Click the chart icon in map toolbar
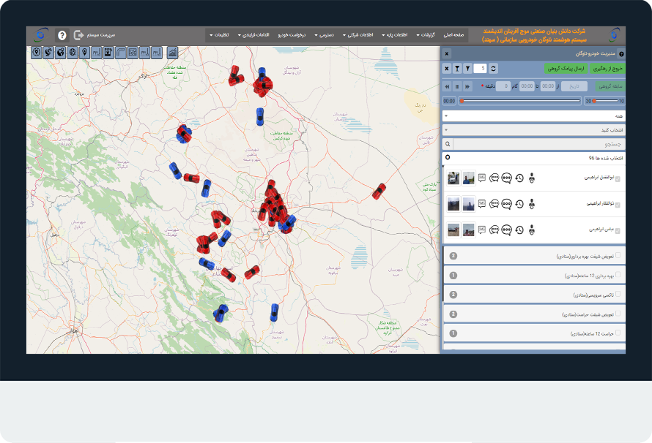The image size is (652, 443). point(173,53)
